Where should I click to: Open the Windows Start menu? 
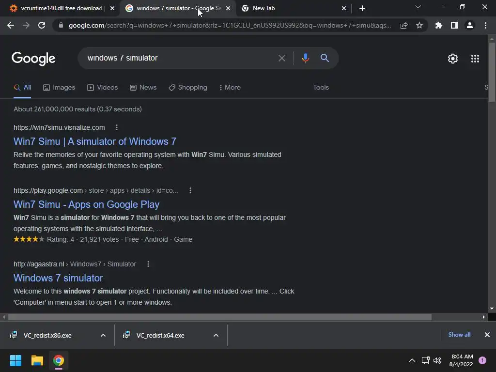pos(15,360)
